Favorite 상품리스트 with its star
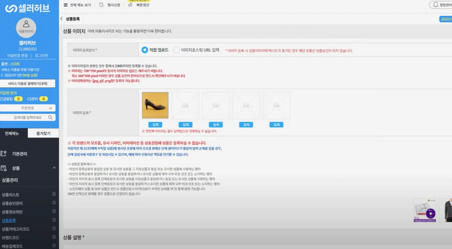Image resolution: width=452 pixels, height=249 pixels. 54,194
